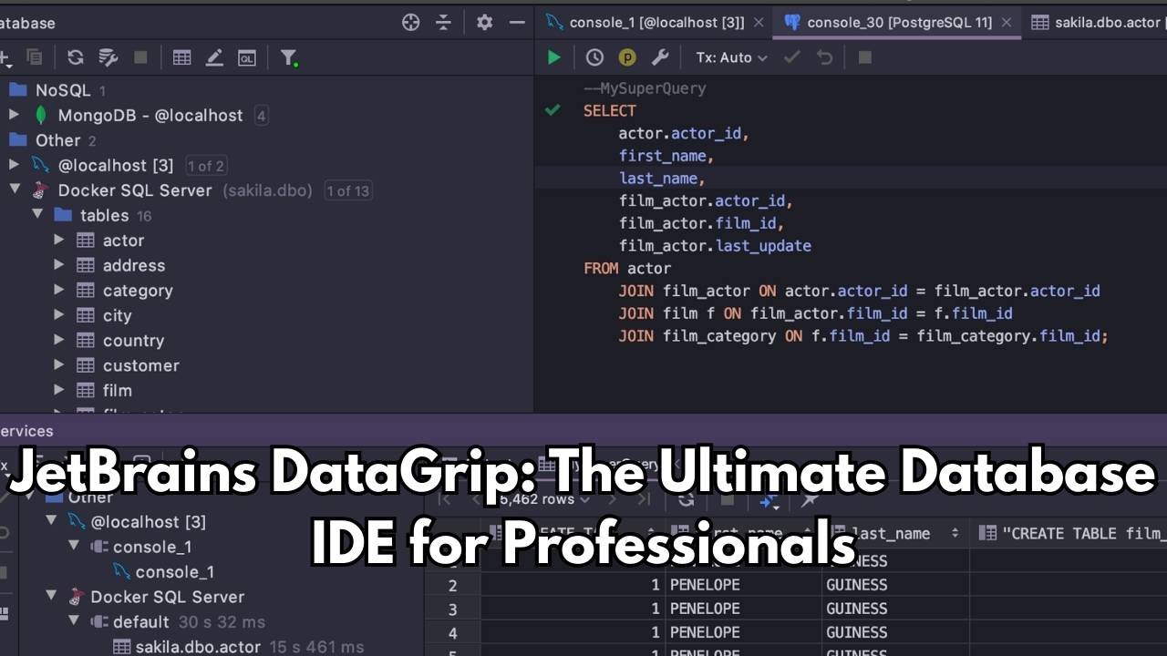Place cursor on the 'FROM actor' line

tap(627, 269)
